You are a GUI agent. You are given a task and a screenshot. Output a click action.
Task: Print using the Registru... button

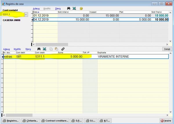pyautogui.click(x=11, y=120)
